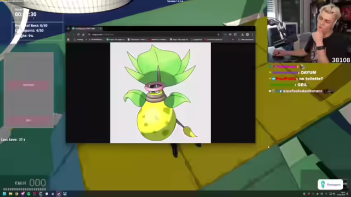Go to the browser's home page

(x=83, y=34)
